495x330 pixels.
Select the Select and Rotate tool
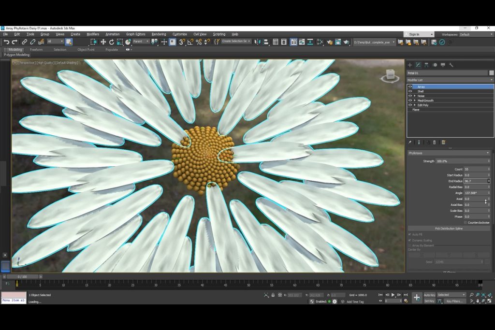click(112, 42)
